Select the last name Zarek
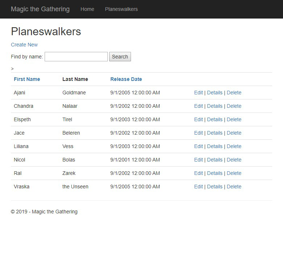Image resolution: width=283 pixels, height=266 pixels. click(69, 173)
